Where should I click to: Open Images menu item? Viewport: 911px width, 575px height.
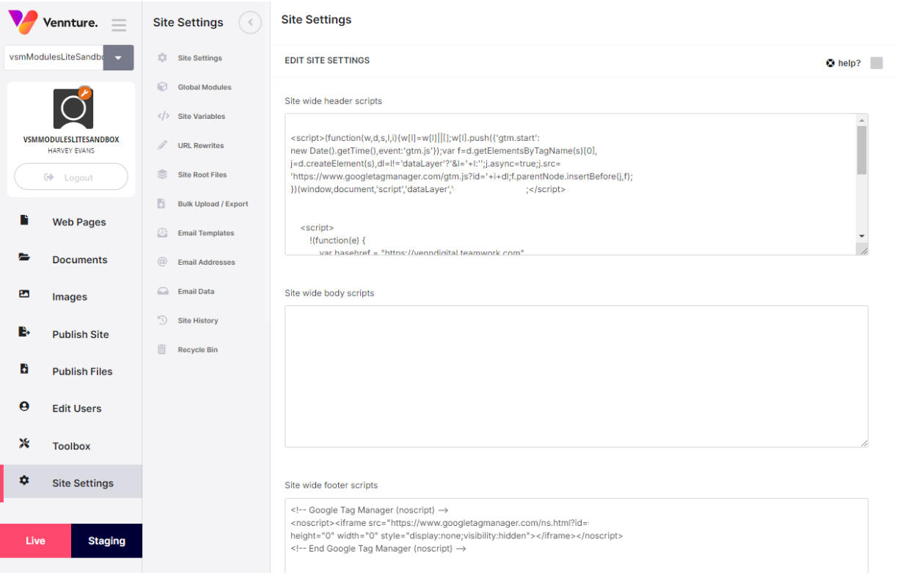click(x=70, y=297)
